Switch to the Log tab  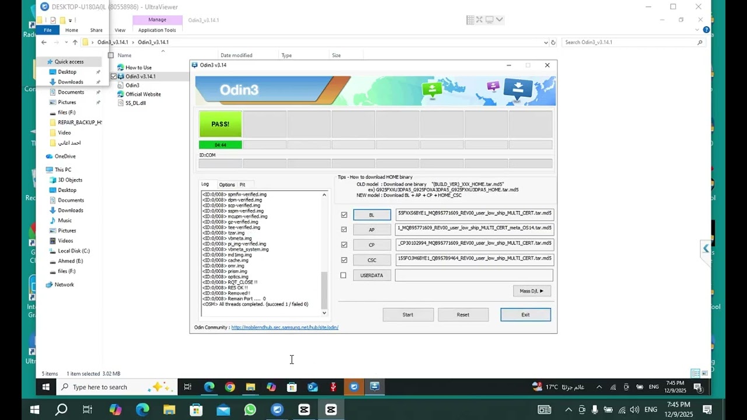[205, 184]
